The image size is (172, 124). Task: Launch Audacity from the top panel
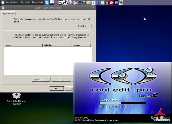[x=107, y=2]
